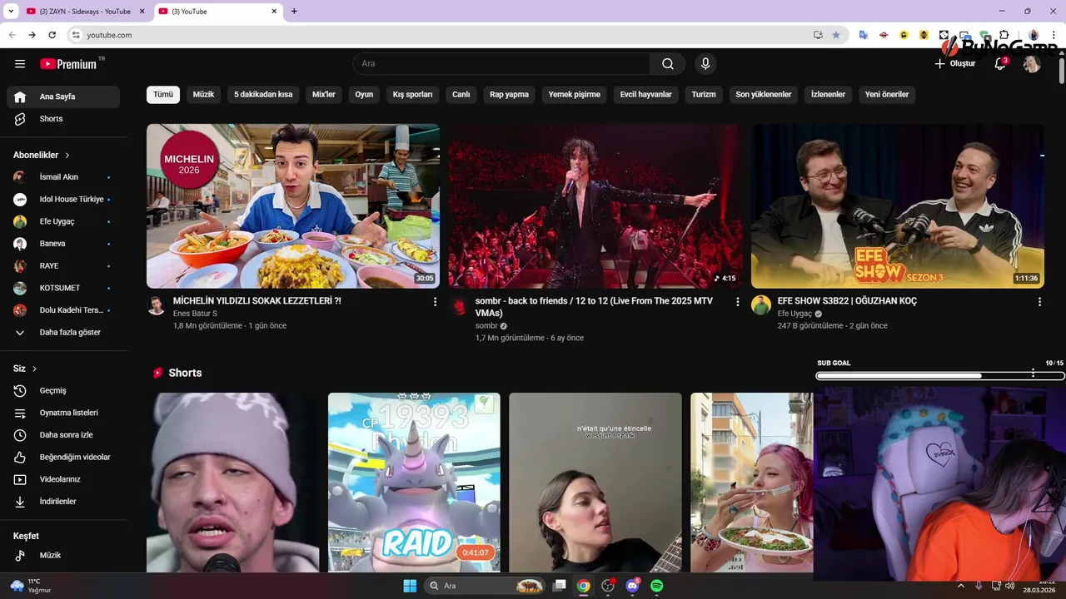1066x599 pixels.
Task: Expand Daha fazla göster subscriptions
Action: (63, 333)
